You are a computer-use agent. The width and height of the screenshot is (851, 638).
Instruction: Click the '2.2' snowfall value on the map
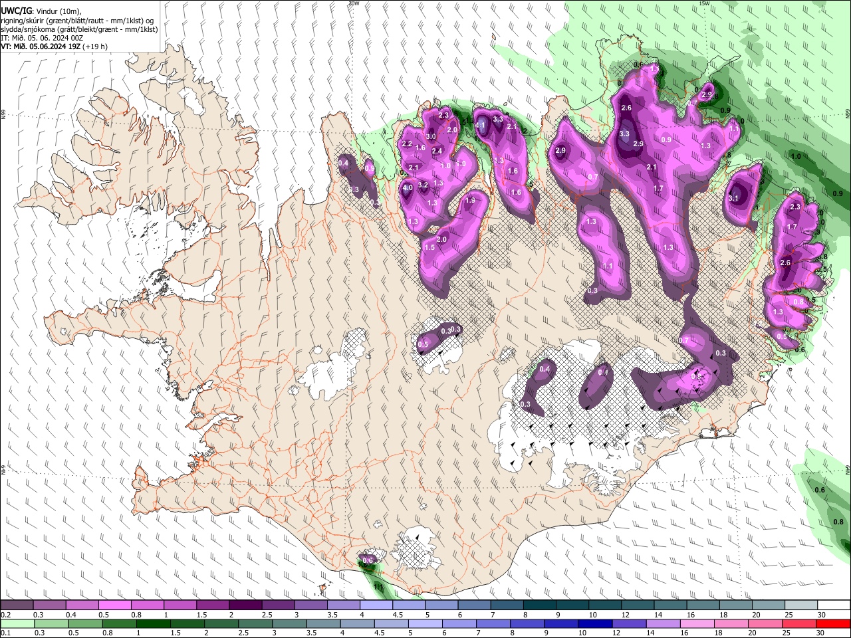408,144
